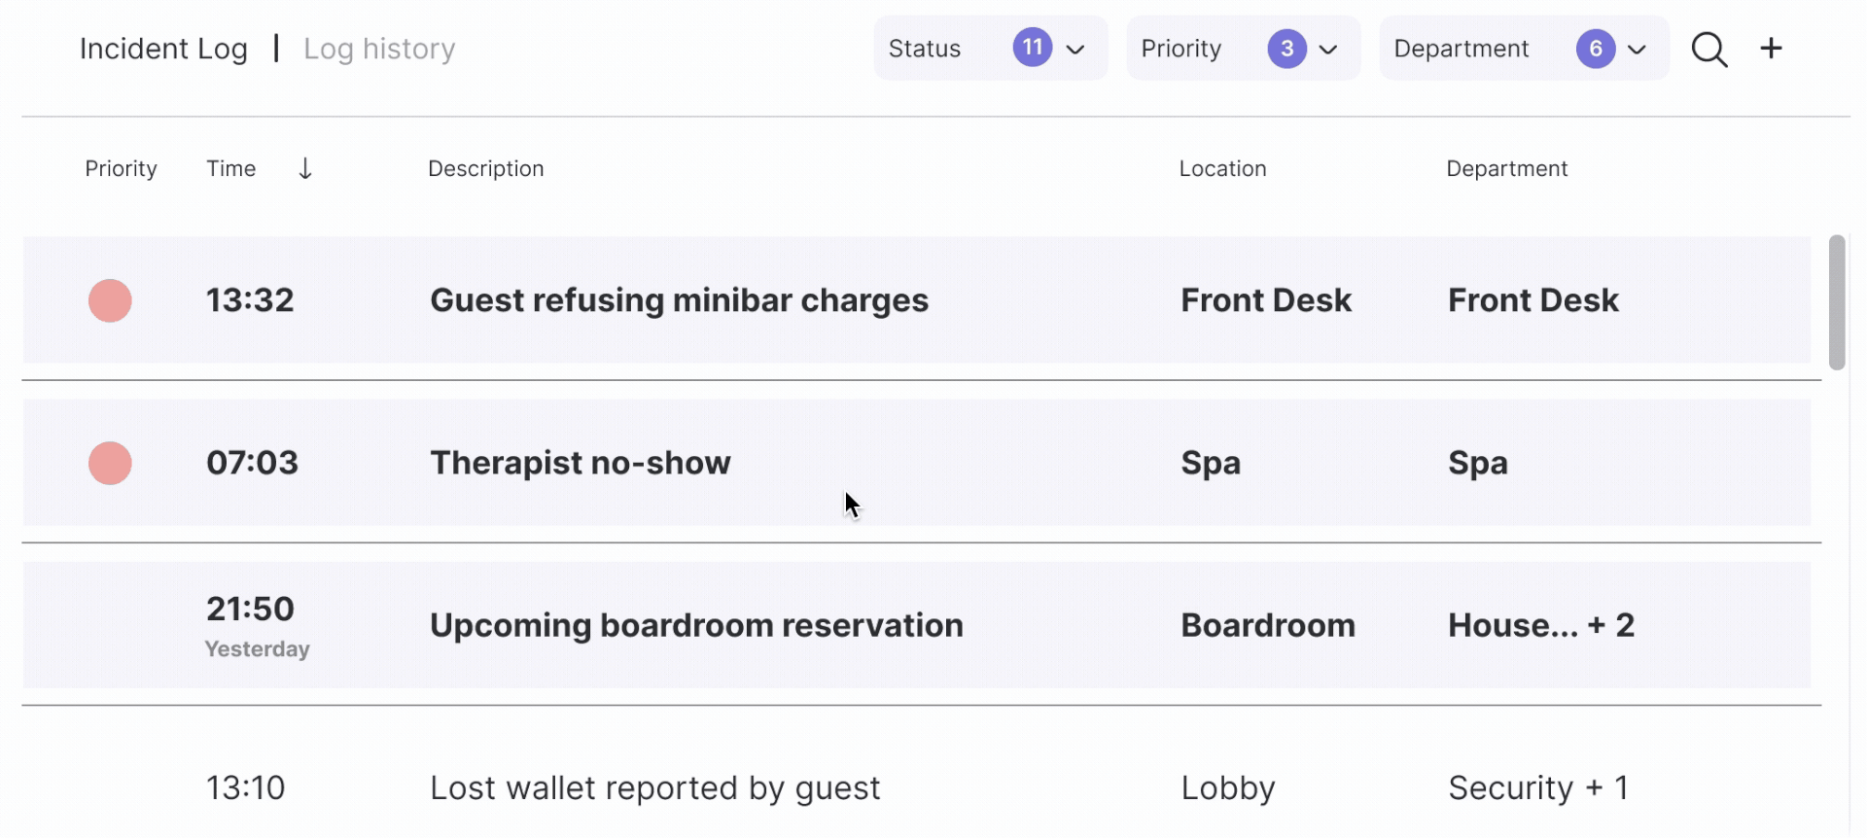Select the Incident Log tab
The width and height of the screenshot is (1867, 838).
[x=163, y=49]
